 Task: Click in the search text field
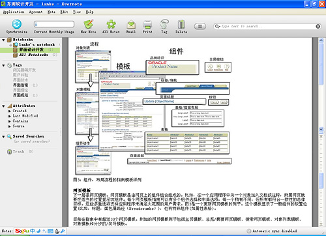tap(267, 26)
